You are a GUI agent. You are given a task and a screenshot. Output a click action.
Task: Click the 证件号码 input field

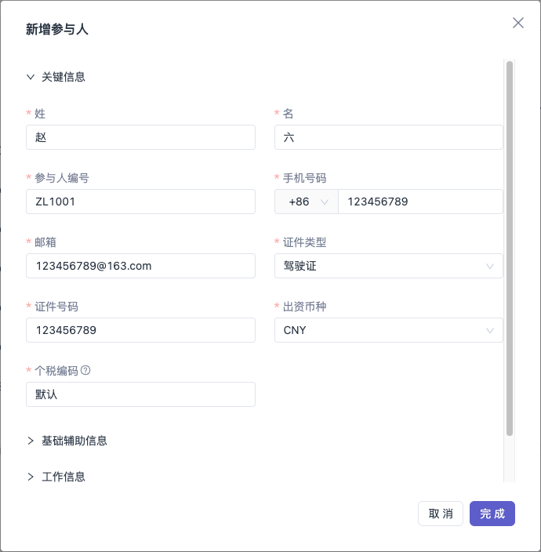(x=140, y=330)
